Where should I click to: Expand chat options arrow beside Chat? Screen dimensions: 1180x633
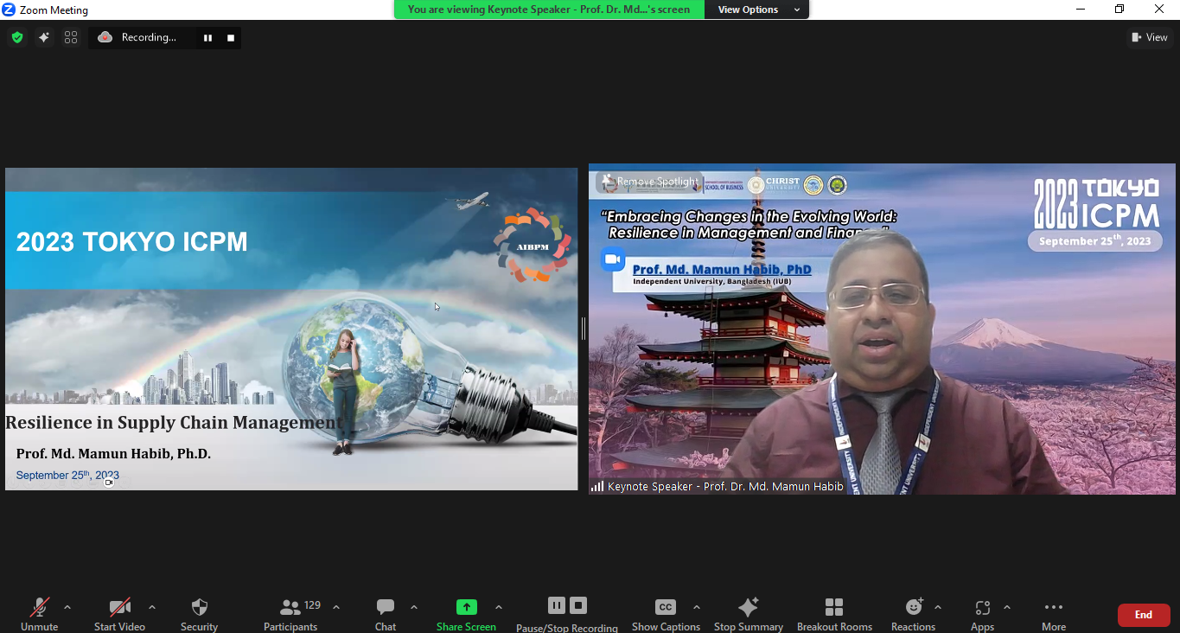coord(414,607)
